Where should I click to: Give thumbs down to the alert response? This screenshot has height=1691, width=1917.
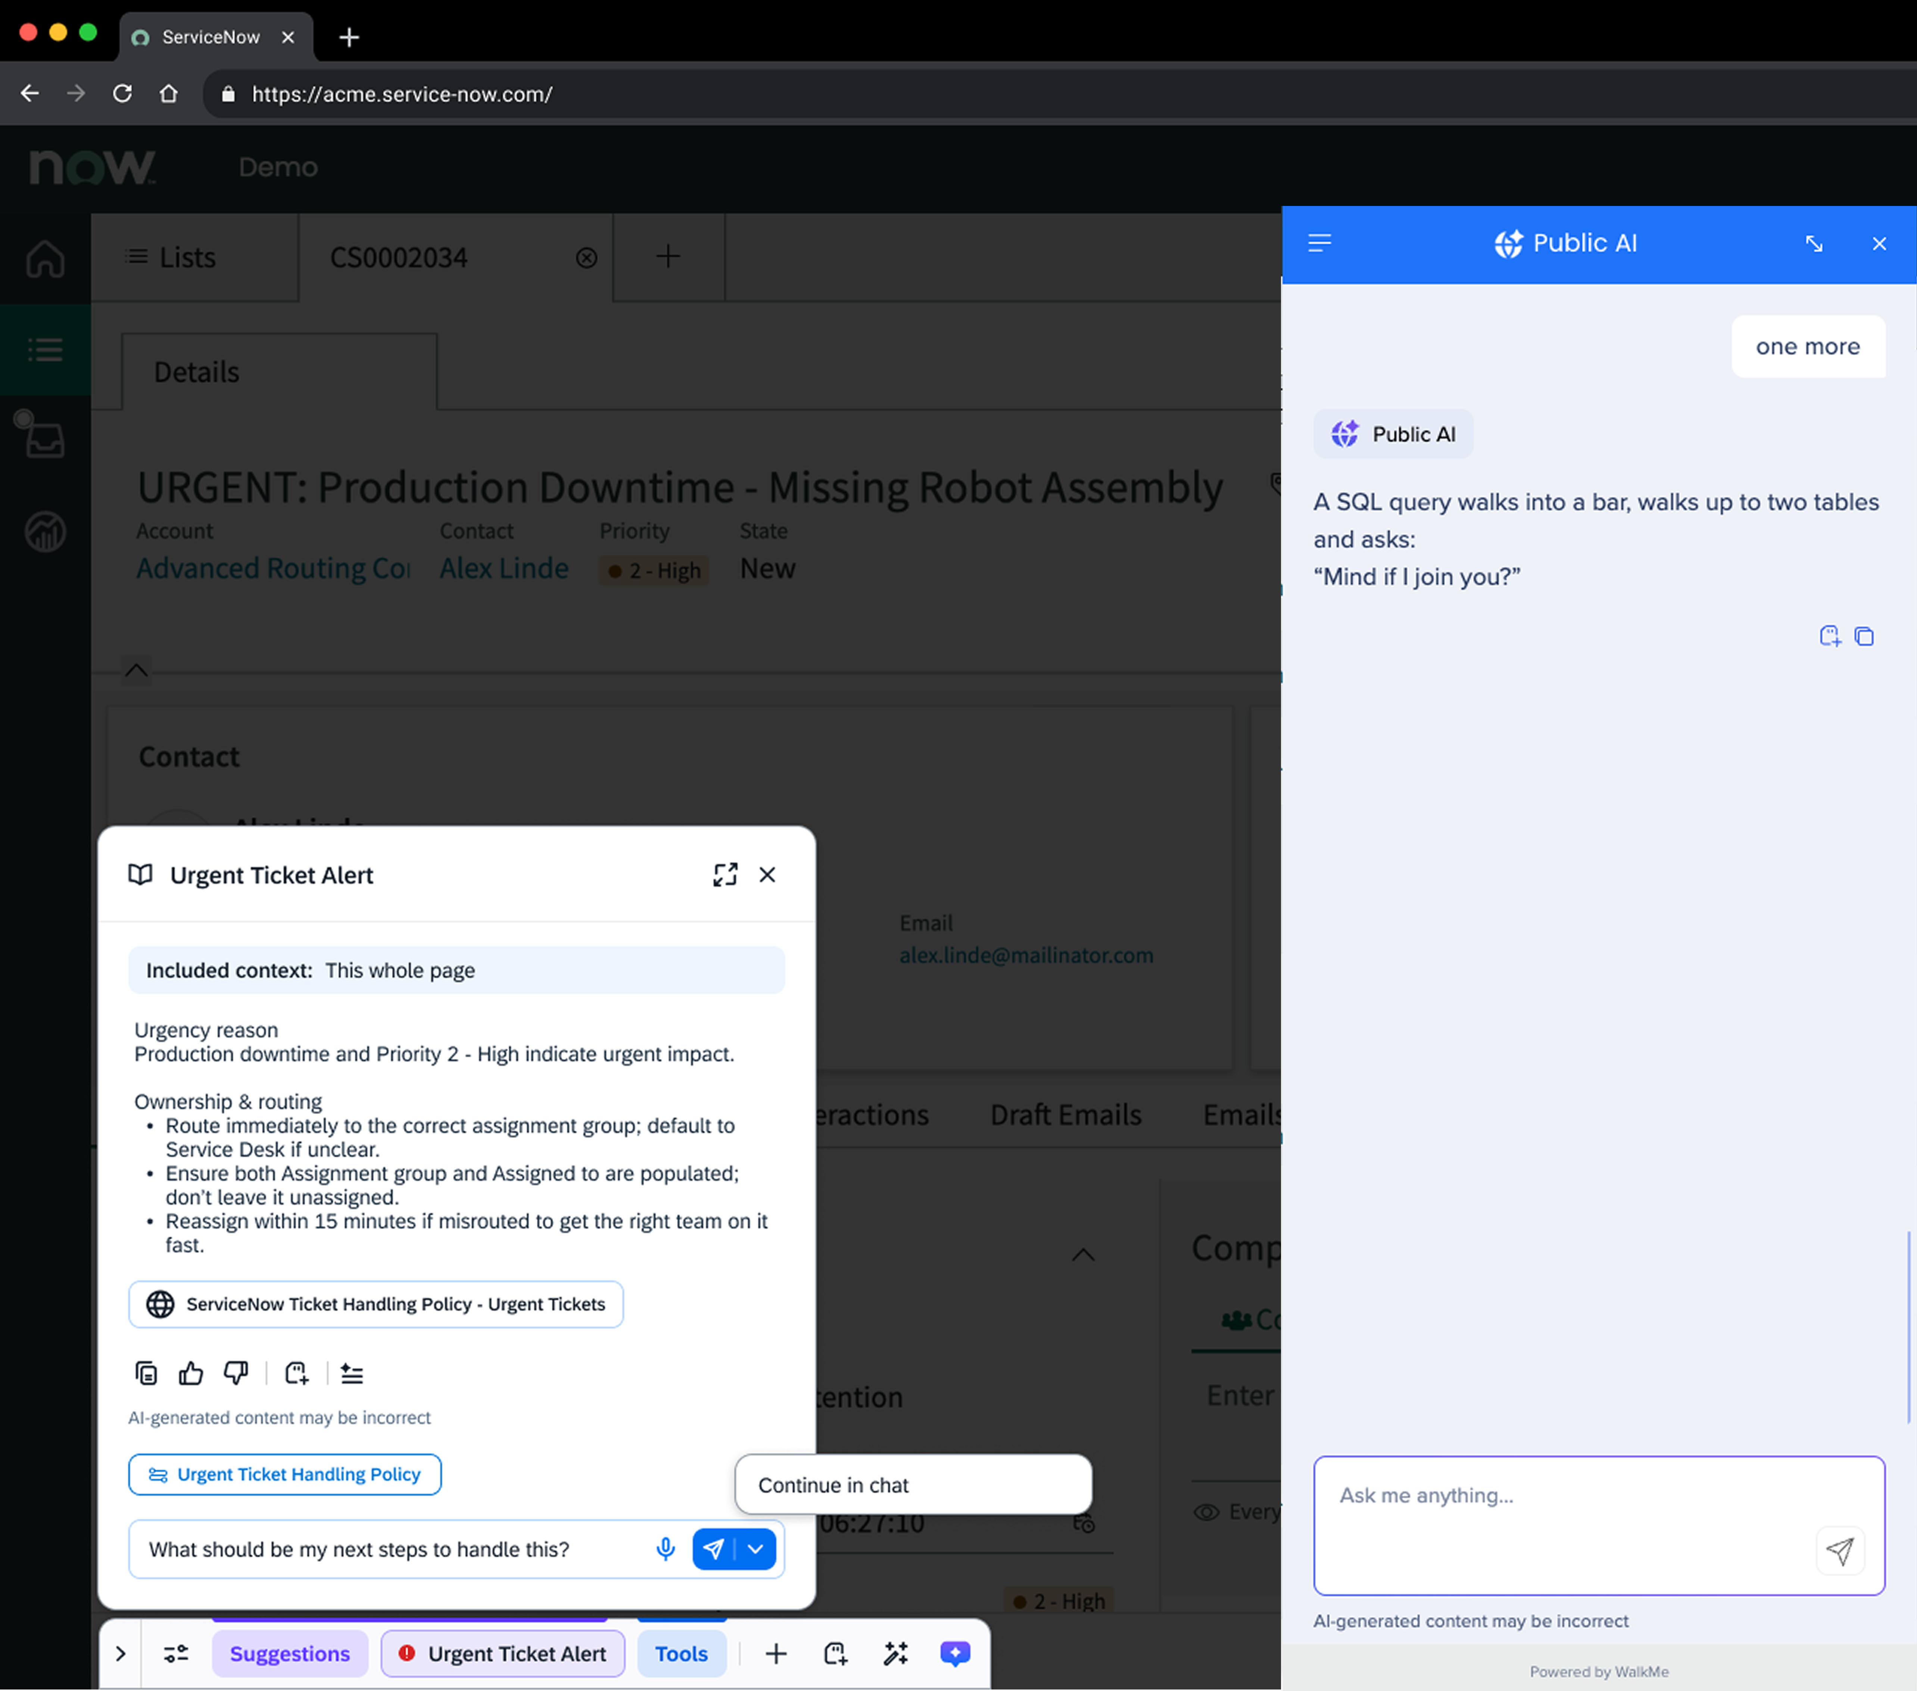click(x=236, y=1373)
